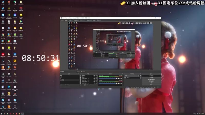Click 开始录制 start recording button
205x115 pixels.
click(x=151, y=78)
